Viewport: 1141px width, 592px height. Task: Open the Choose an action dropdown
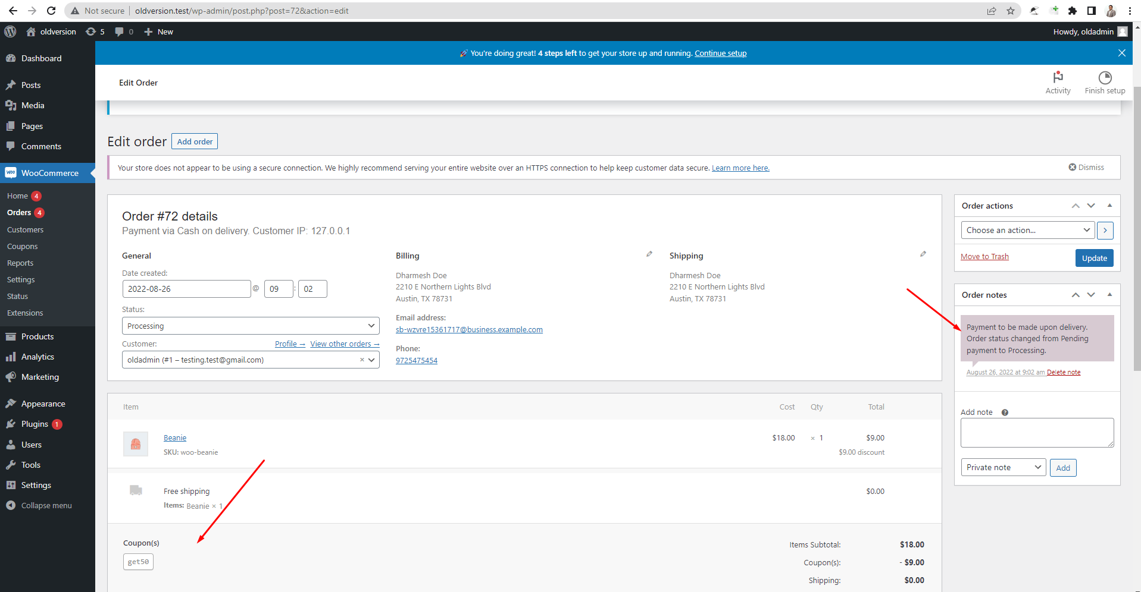click(x=1027, y=230)
